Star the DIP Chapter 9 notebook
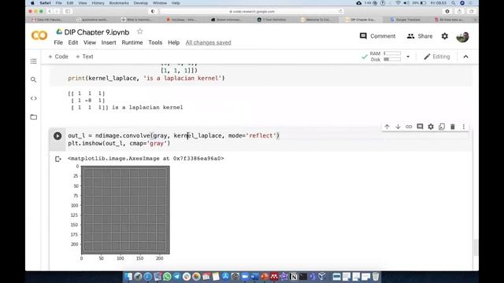The height and width of the screenshot is (283, 504). [x=140, y=31]
